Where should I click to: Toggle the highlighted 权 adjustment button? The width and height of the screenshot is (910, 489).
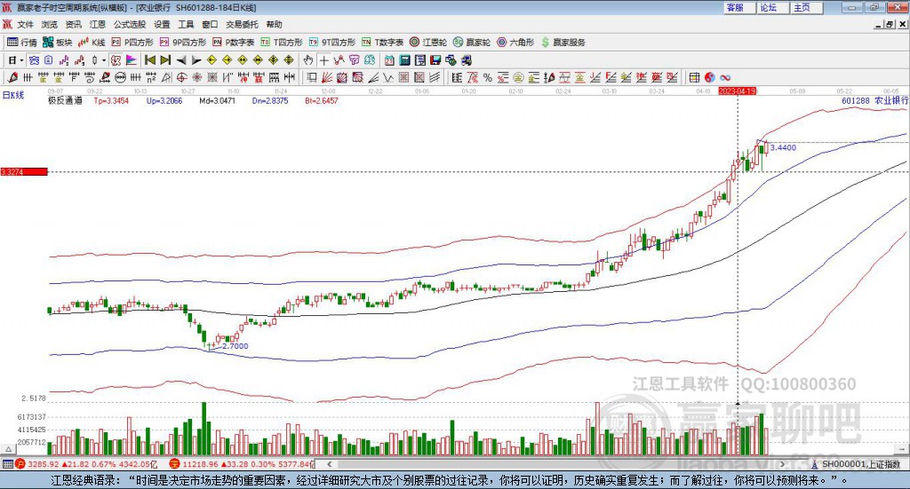(116, 59)
